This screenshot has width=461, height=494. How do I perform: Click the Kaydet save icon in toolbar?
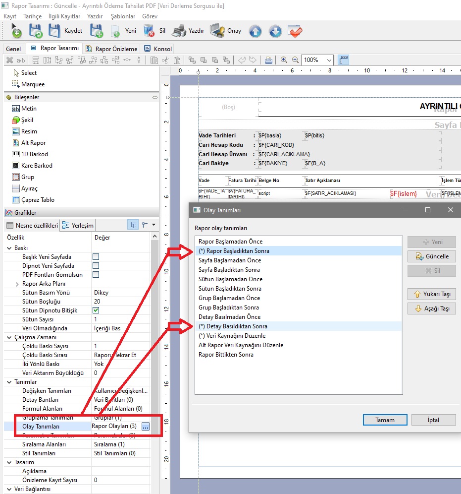(x=54, y=31)
